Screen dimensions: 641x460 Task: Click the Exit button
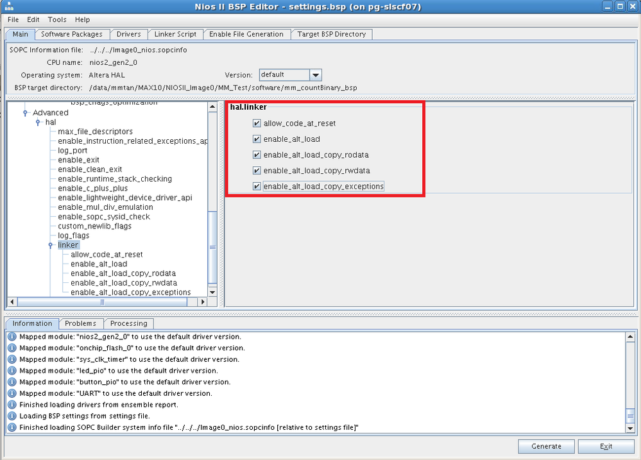click(x=606, y=446)
